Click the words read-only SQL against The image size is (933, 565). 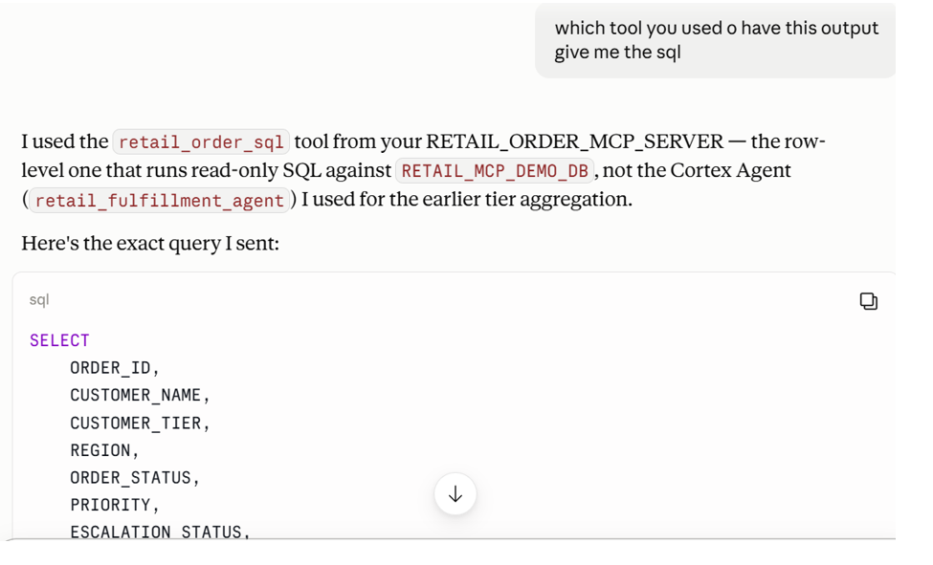pos(311,171)
